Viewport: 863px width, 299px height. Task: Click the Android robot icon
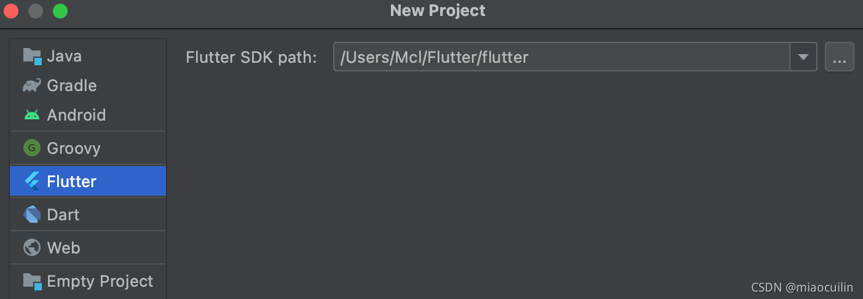[32, 115]
